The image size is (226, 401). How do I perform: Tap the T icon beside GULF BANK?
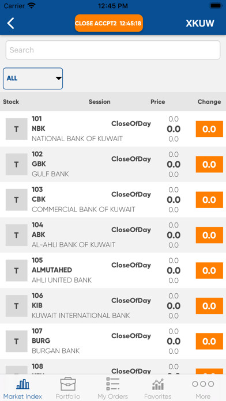click(x=16, y=164)
